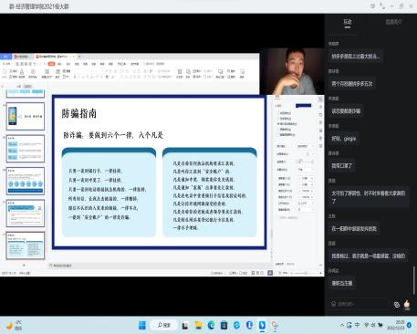Select the fourth fill radio option
Image resolution: width=417 pixels, height=334 pixels.
click(x=278, y=130)
